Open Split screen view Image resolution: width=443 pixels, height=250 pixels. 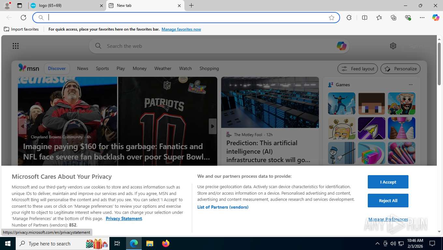pos(365,18)
